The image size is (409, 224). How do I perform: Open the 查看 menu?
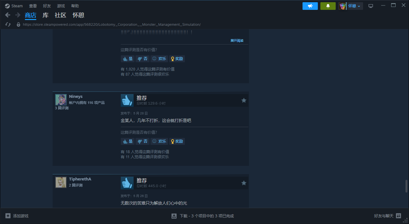(x=33, y=6)
